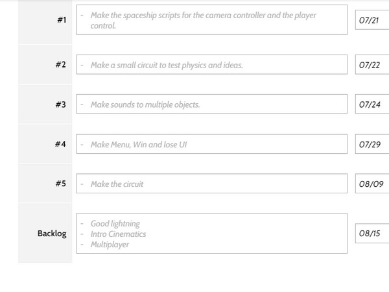
Task: Click the 07/21 date field
Action: coord(373,20)
